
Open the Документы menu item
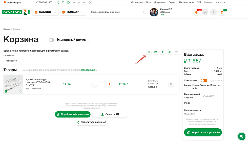coord(160,2)
